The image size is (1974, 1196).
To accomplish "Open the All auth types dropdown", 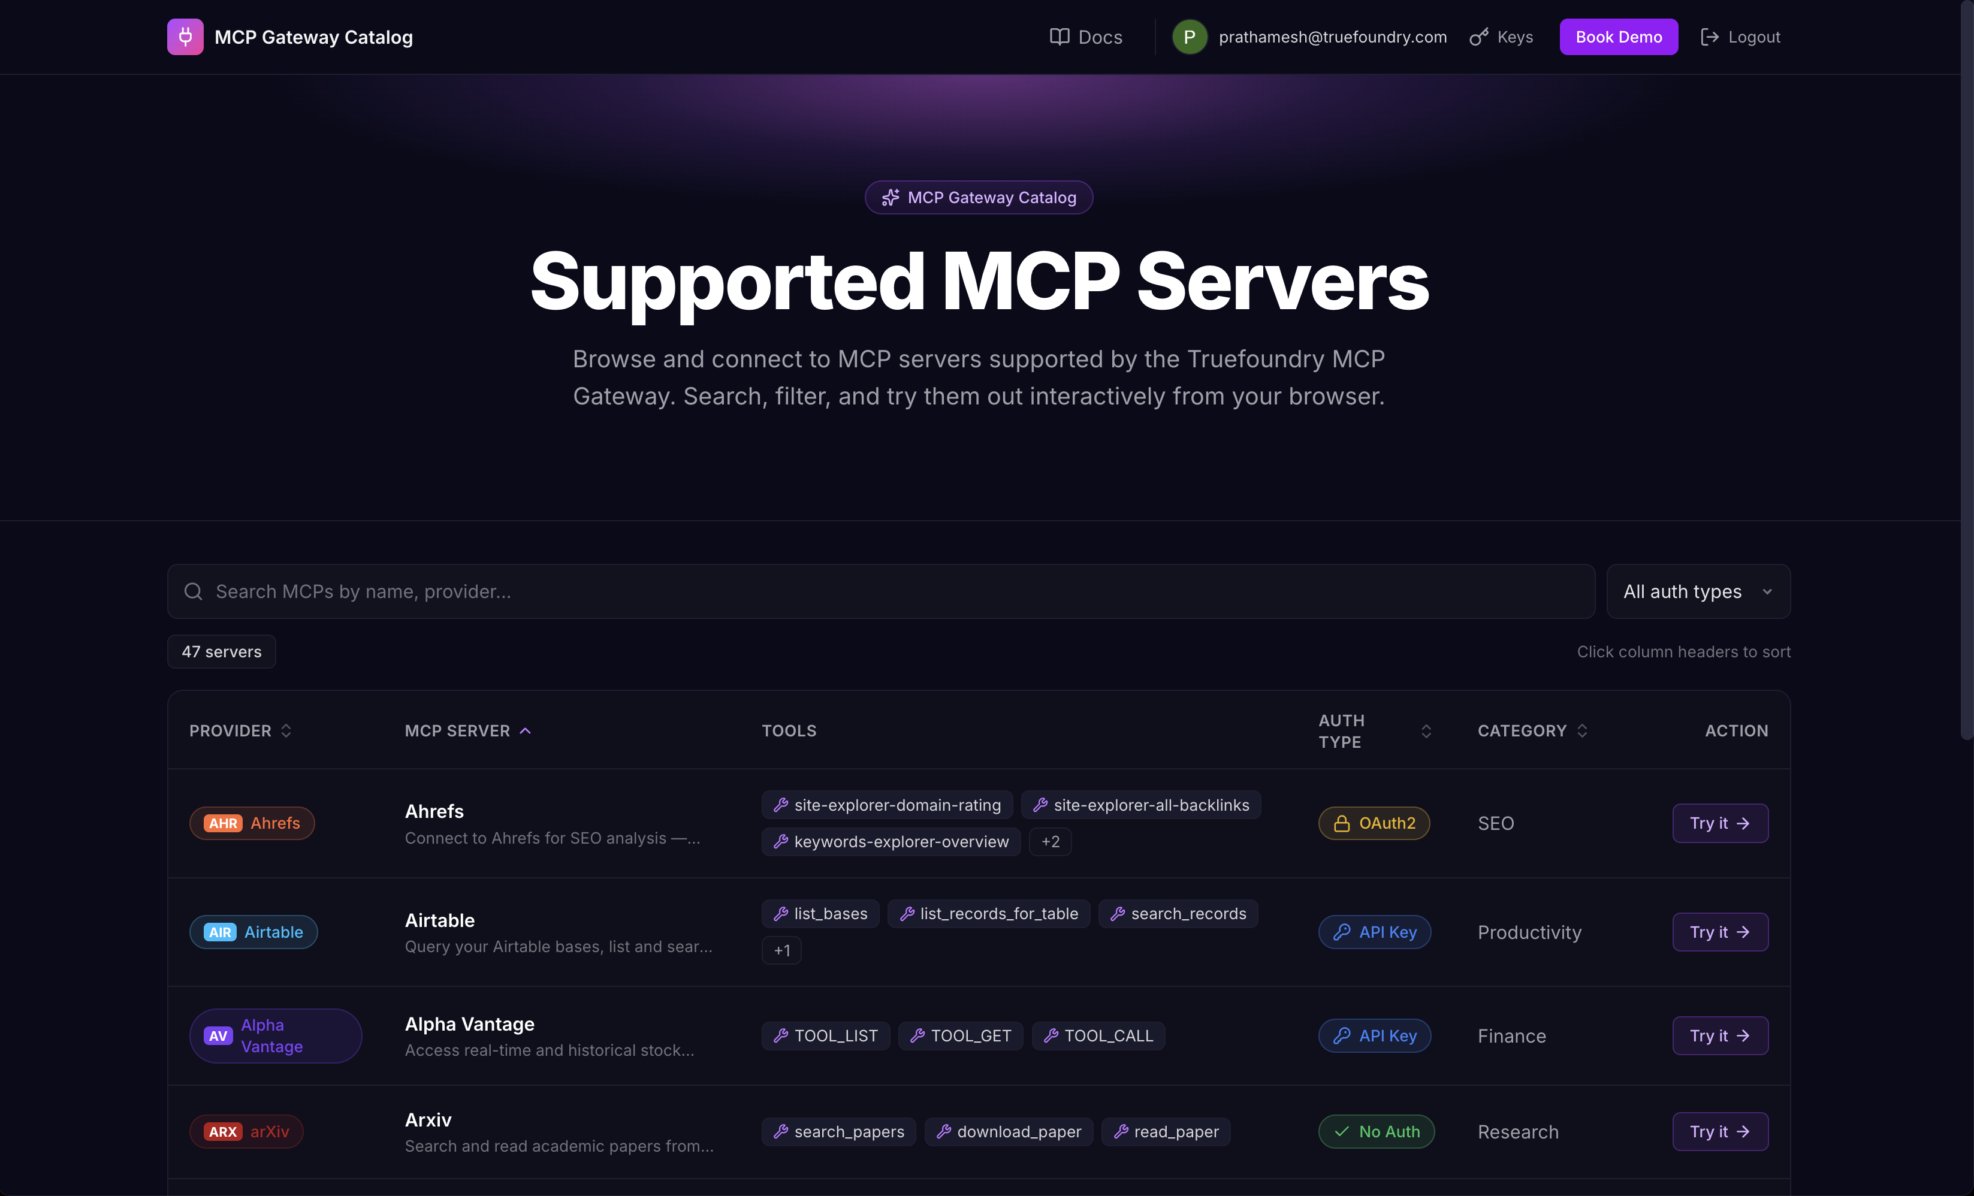I will 1698,591.
